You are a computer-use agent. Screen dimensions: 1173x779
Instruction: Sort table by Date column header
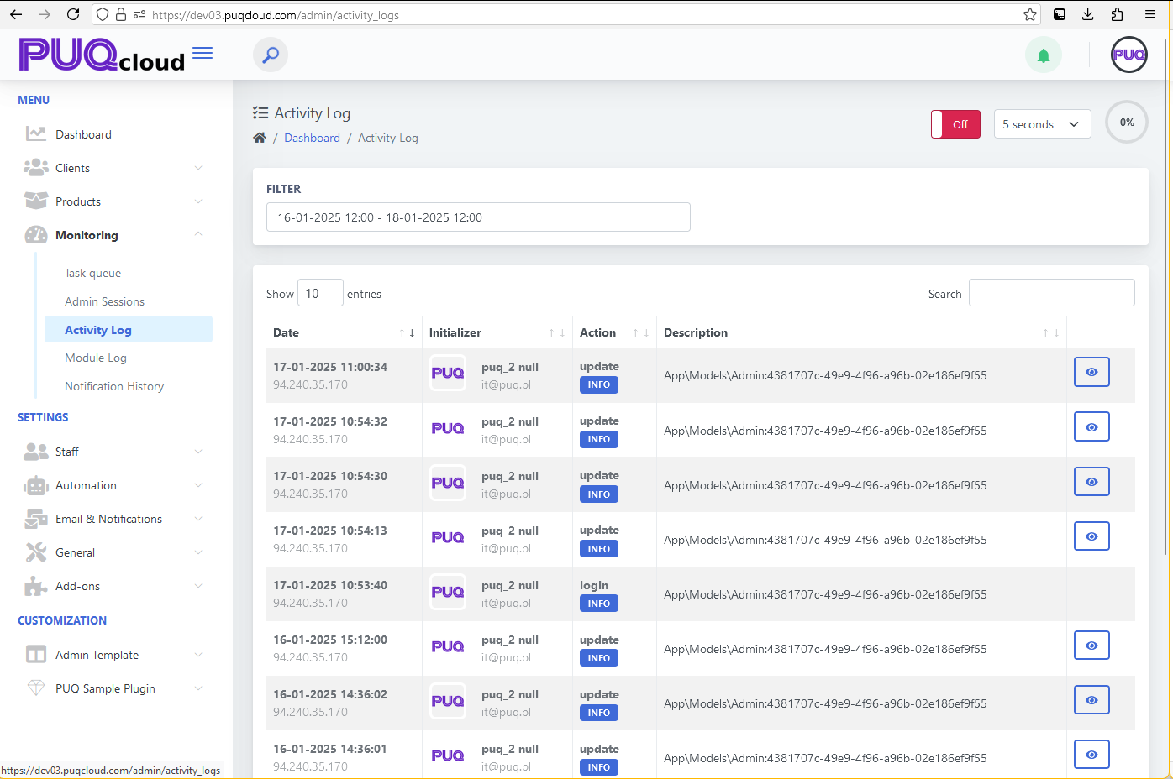point(344,332)
